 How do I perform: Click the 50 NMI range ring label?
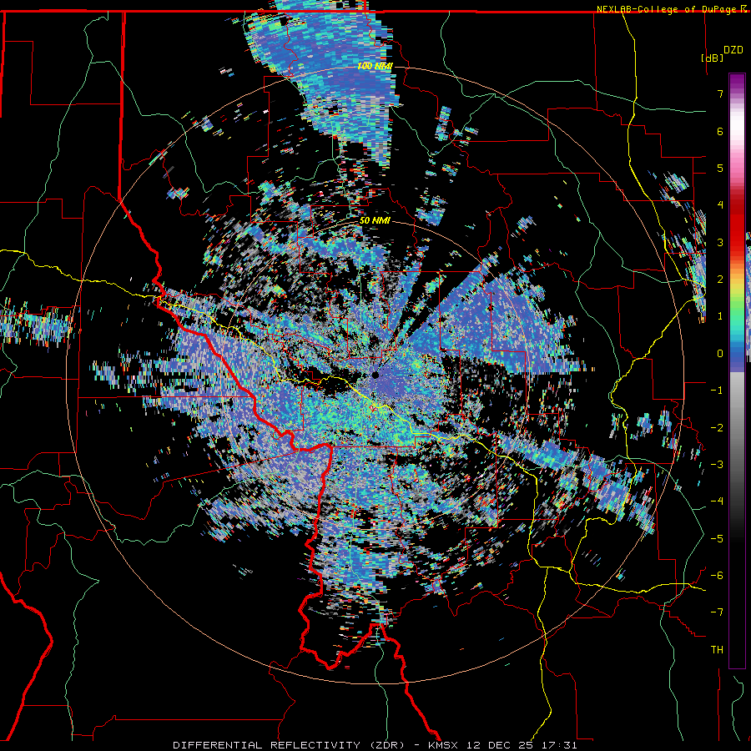coord(375,221)
